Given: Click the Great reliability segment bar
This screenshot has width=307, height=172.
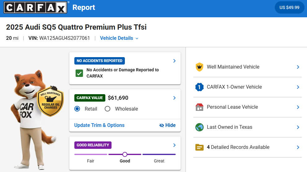Looking at the screenshot, I should pyautogui.click(x=159, y=154).
